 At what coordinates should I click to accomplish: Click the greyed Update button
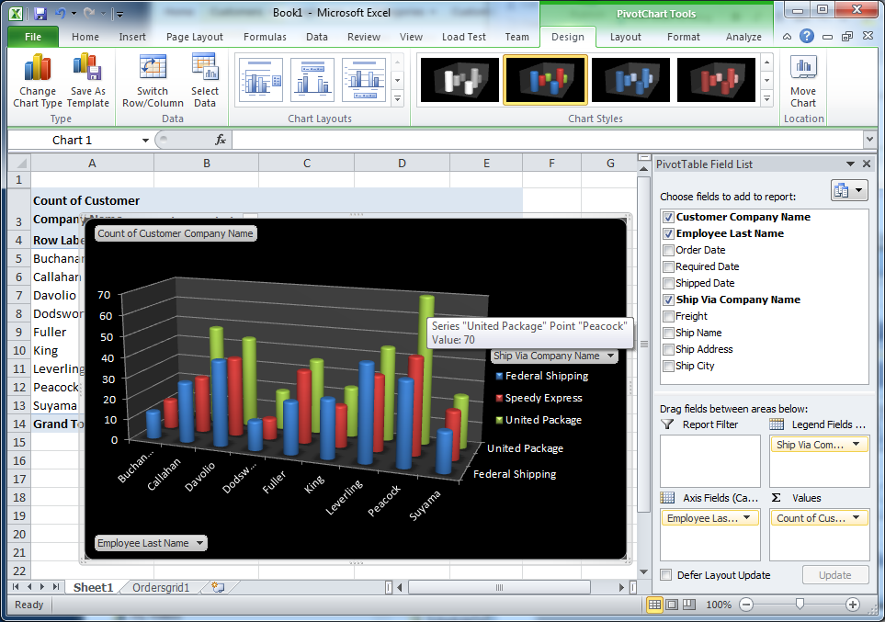tap(834, 575)
